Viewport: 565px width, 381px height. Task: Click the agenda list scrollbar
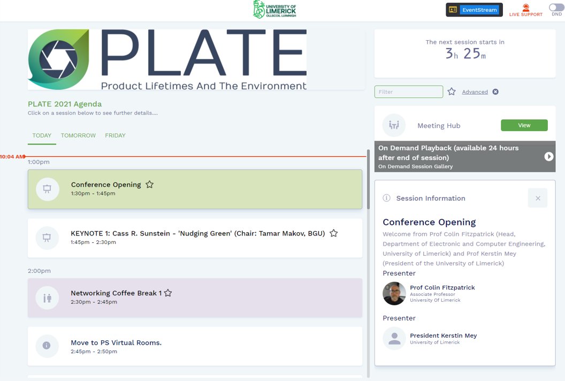tap(368, 179)
